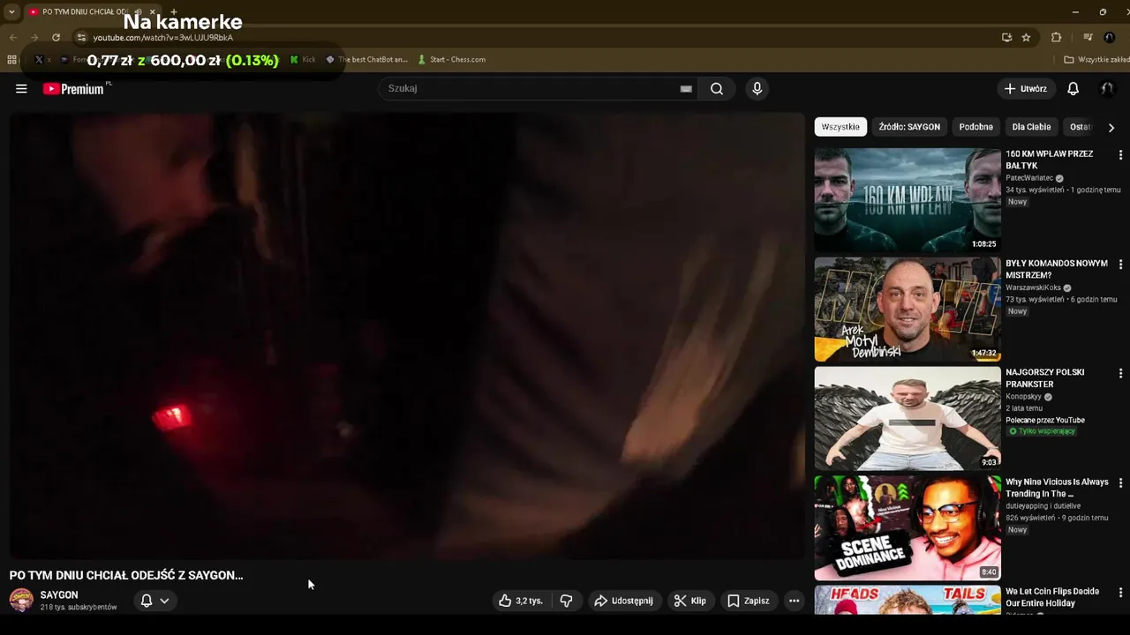Click the browser address bar URL
Image resolution: width=1130 pixels, height=635 pixels.
[163, 38]
